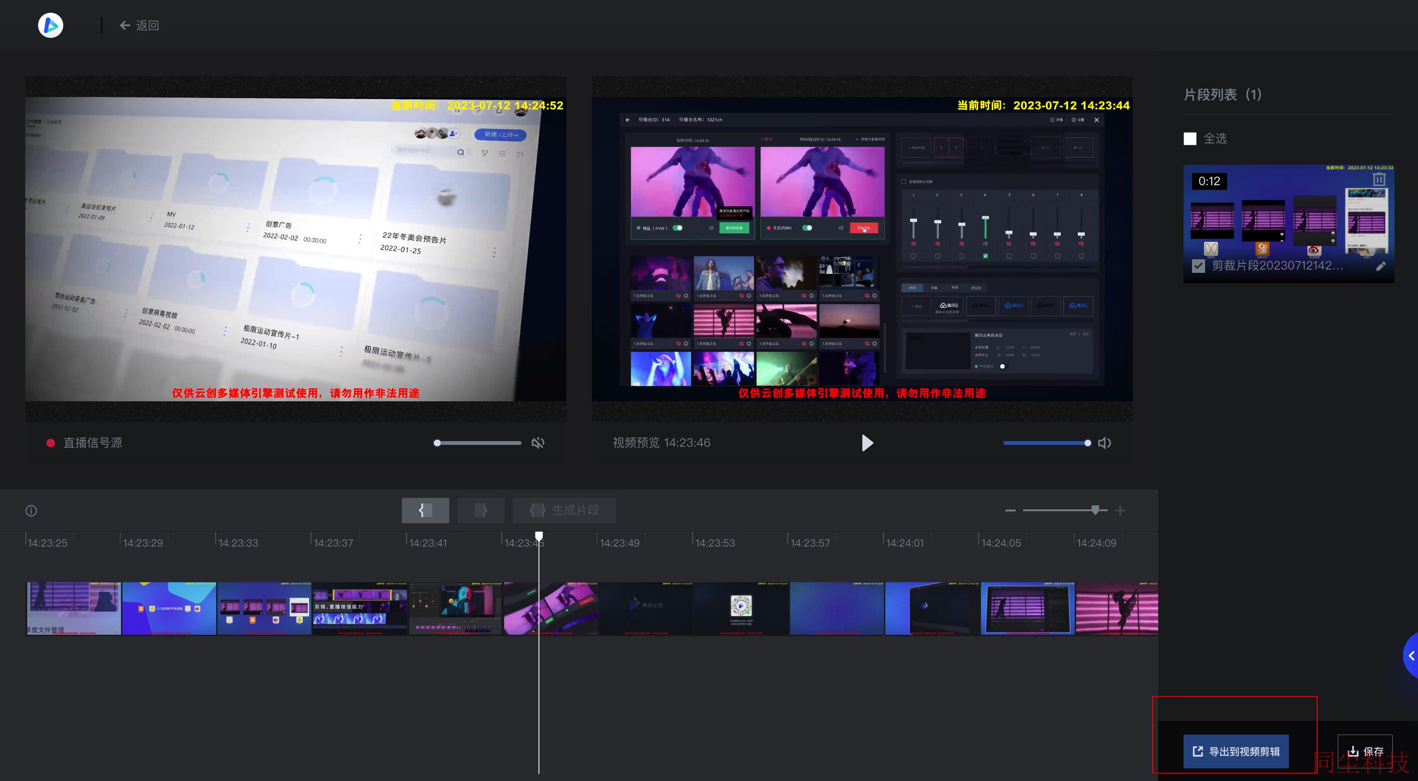Unmute the live signal source speaker icon
The height and width of the screenshot is (781, 1418).
click(538, 443)
